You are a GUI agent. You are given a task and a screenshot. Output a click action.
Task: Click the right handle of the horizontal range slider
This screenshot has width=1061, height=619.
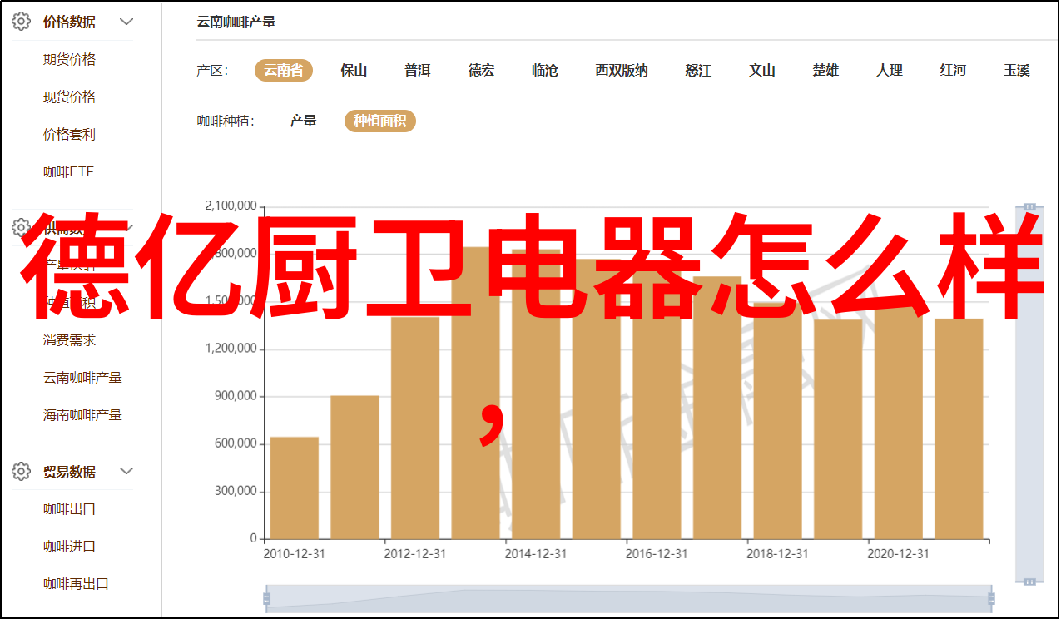[x=993, y=597]
